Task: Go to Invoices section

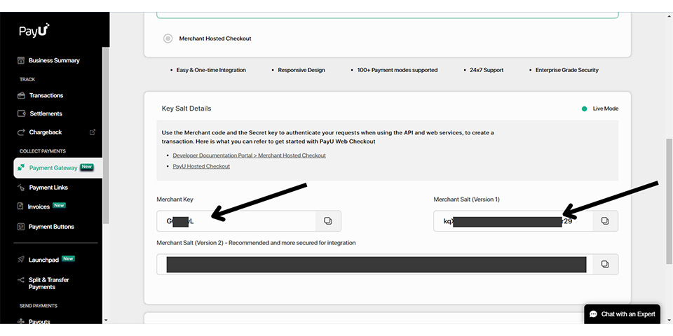Action: 39,206
